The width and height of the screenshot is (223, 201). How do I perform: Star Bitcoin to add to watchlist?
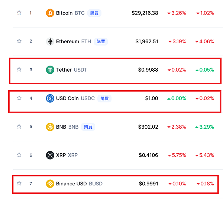19,13
